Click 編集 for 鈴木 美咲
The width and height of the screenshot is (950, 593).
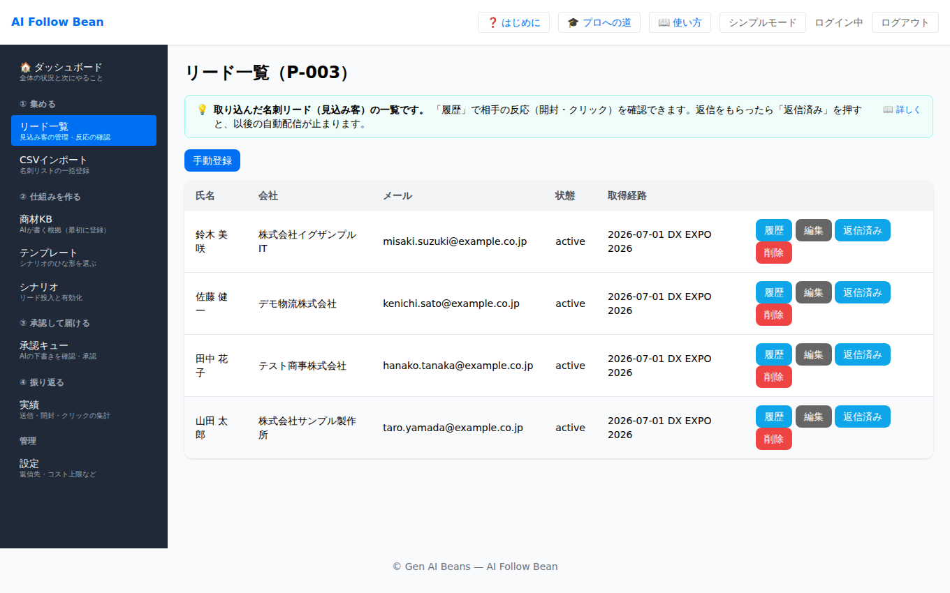point(814,230)
